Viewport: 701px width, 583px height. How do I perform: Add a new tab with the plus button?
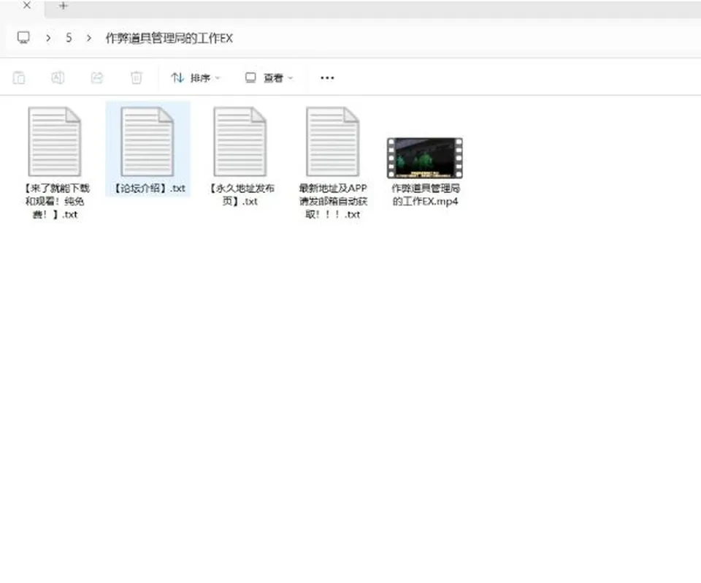pos(63,6)
